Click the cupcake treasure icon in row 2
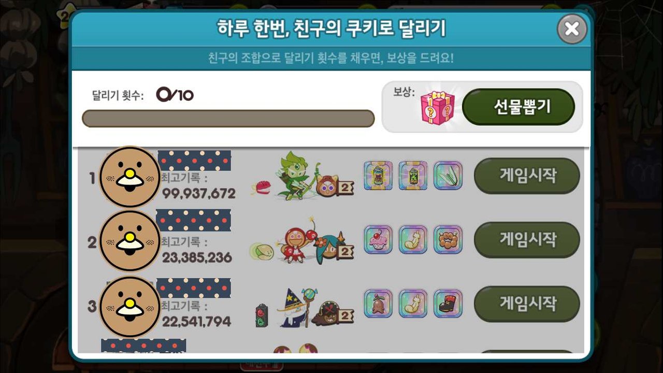This screenshot has width=663, height=373. [378, 239]
